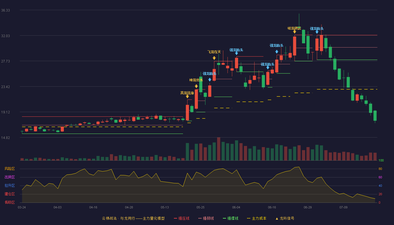Click the 出货区 zone label

point(10,177)
